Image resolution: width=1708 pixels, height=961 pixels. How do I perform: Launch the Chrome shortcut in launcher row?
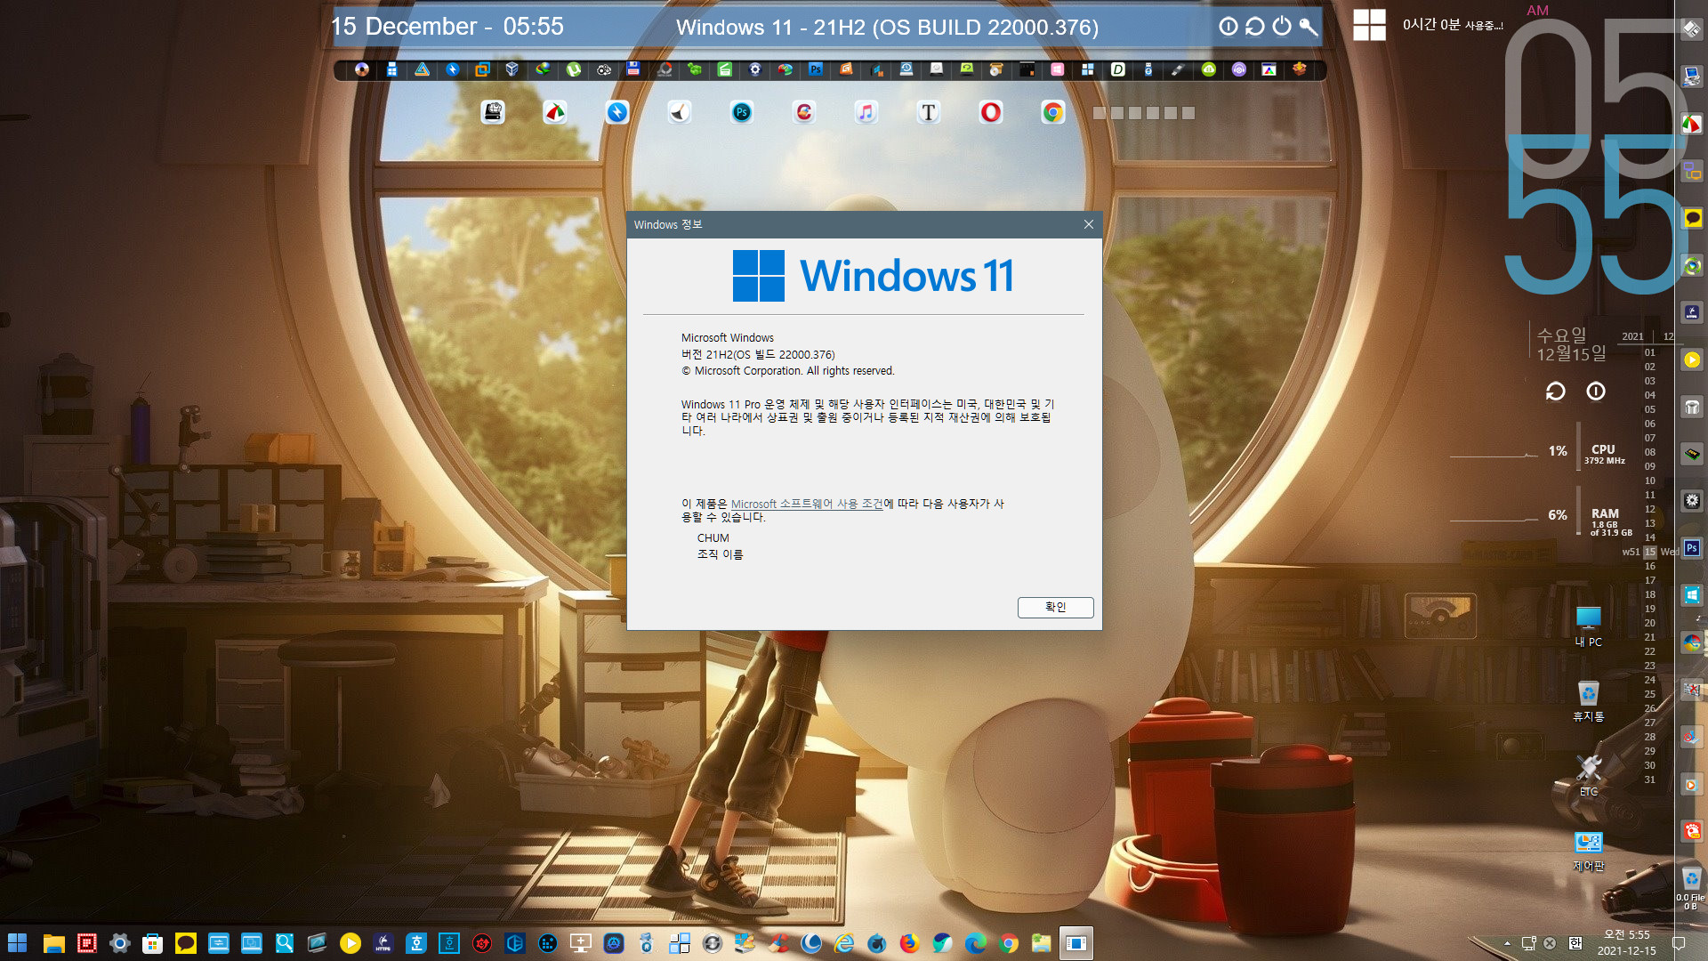[1052, 112]
